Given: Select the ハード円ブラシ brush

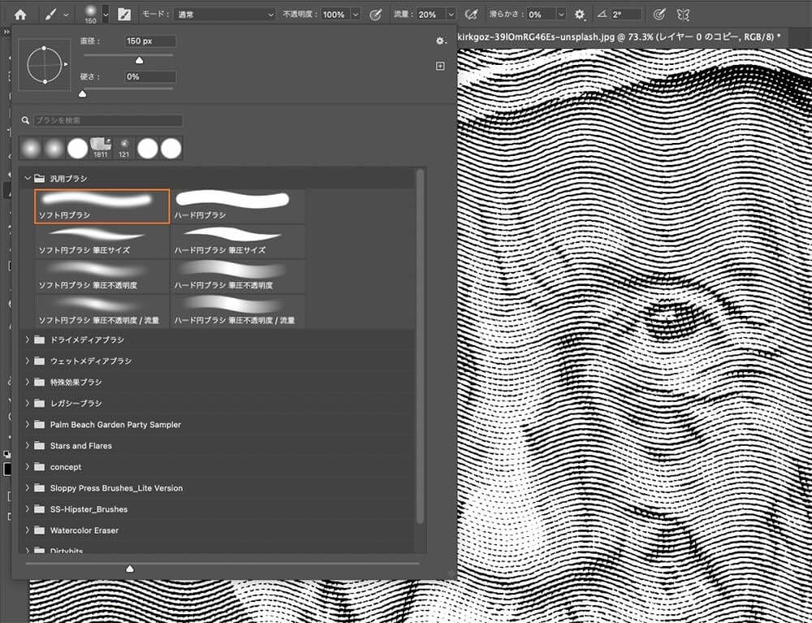Looking at the screenshot, I should [x=238, y=206].
